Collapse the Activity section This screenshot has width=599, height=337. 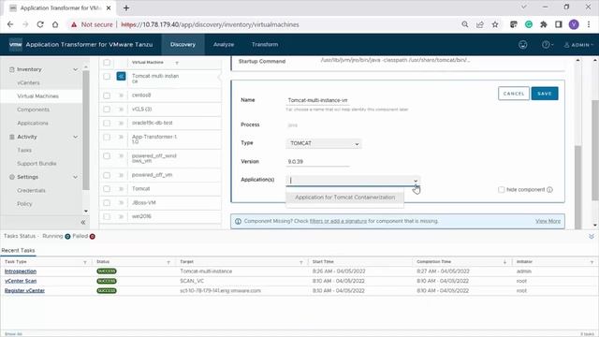(75, 137)
